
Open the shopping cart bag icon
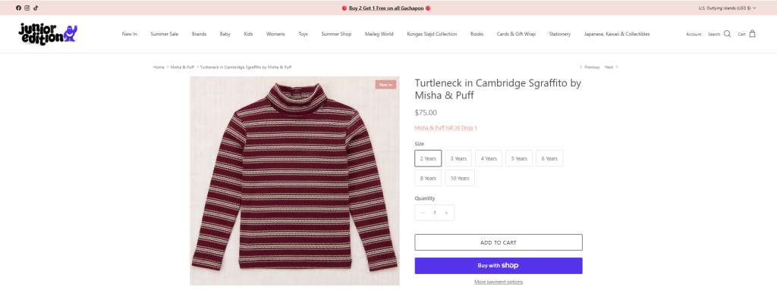click(752, 33)
